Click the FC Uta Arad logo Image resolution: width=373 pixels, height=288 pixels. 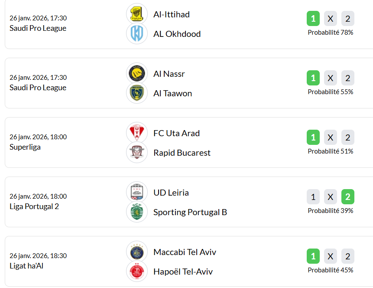[x=137, y=133]
